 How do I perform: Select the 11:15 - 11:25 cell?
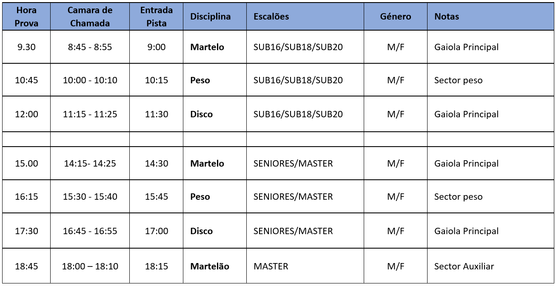(x=90, y=114)
